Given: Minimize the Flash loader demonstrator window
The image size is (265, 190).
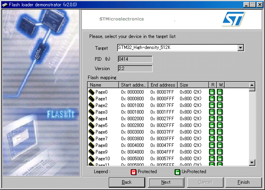Looking at the screenshot, I should [x=247, y=5].
